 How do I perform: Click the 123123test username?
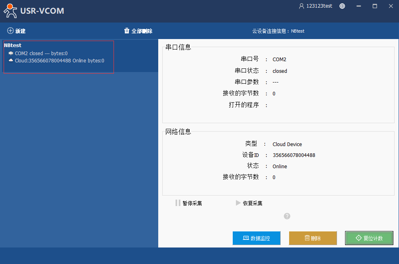[319, 6]
